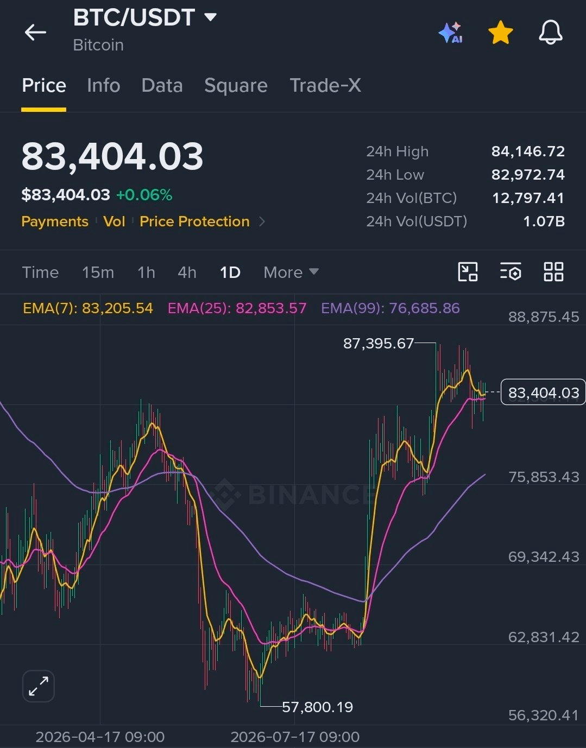586x748 pixels.
Task: Tap the EMA(99) indicator label
Action: 390,308
